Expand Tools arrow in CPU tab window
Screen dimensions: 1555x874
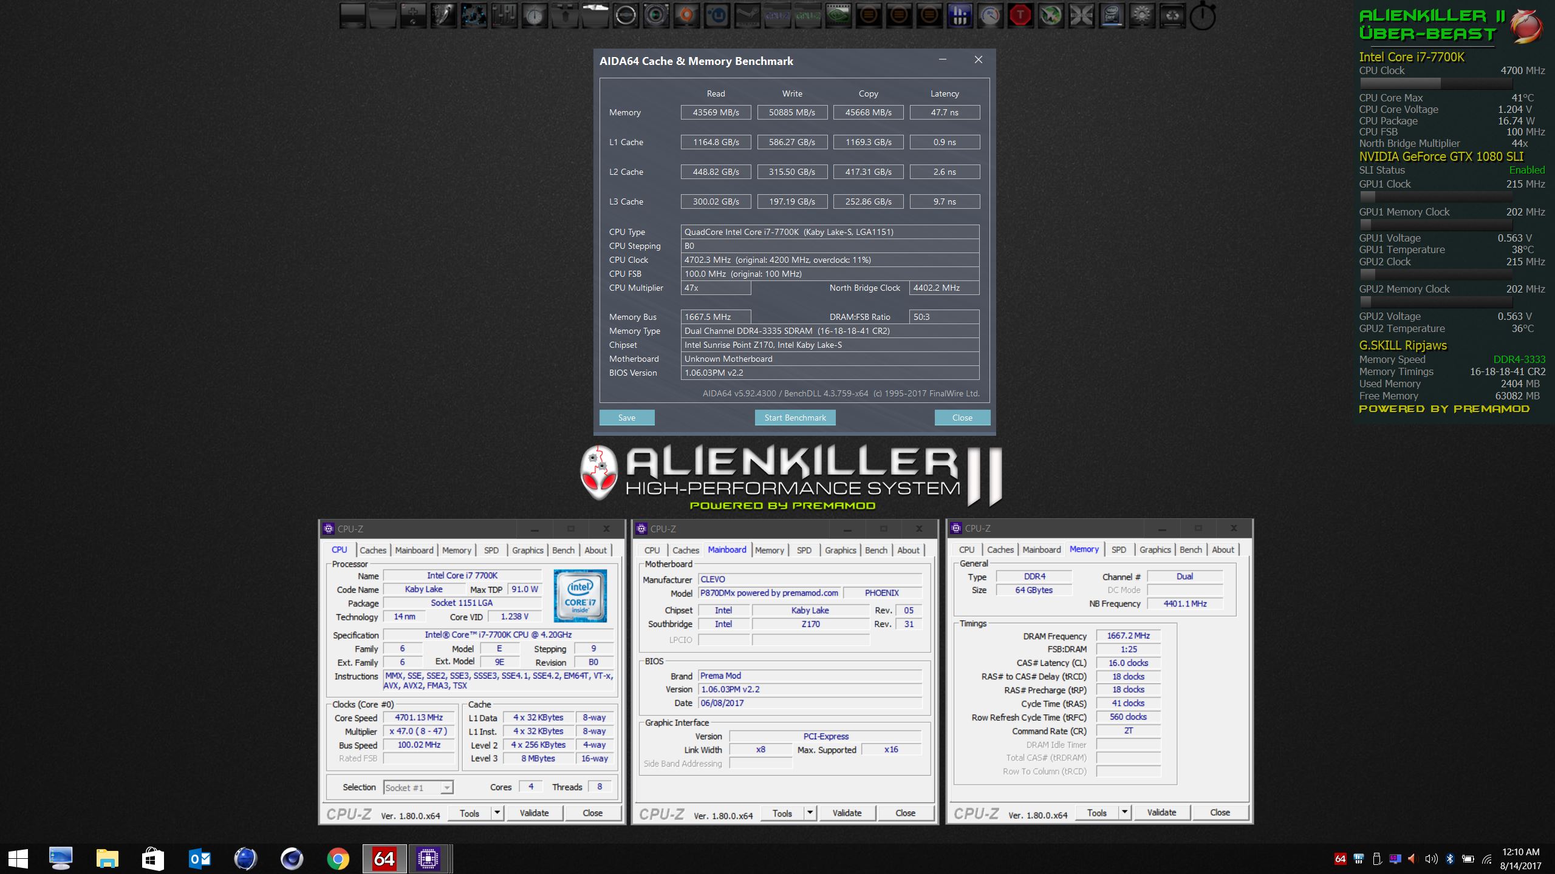pos(497,813)
